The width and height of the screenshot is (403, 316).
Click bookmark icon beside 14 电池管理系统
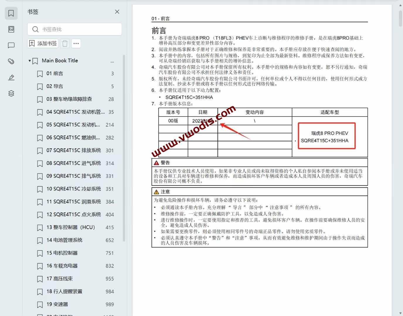(40, 241)
